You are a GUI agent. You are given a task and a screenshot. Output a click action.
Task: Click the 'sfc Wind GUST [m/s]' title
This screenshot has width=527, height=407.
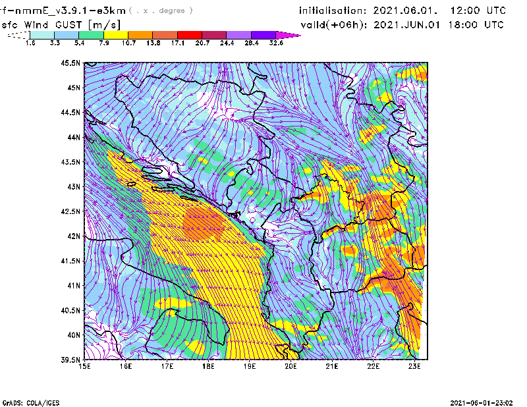pyautogui.click(x=61, y=25)
